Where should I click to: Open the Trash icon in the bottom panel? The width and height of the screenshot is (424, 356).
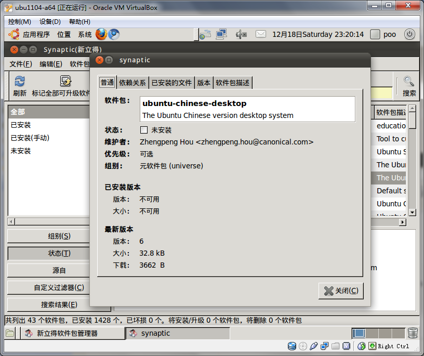tap(413, 333)
